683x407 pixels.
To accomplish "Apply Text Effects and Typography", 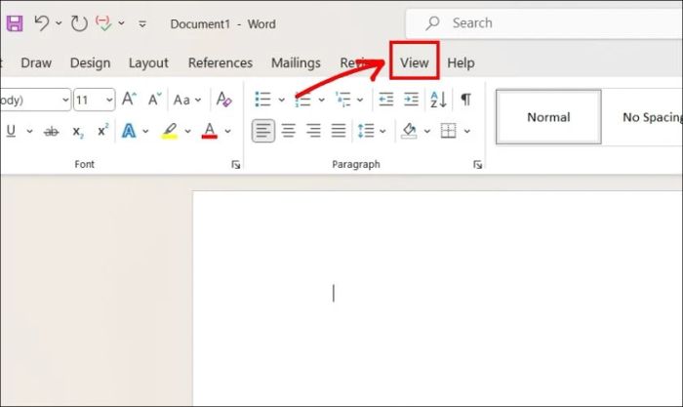I will (129, 131).
